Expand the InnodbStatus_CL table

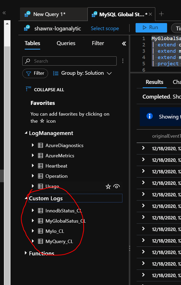point(33,211)
